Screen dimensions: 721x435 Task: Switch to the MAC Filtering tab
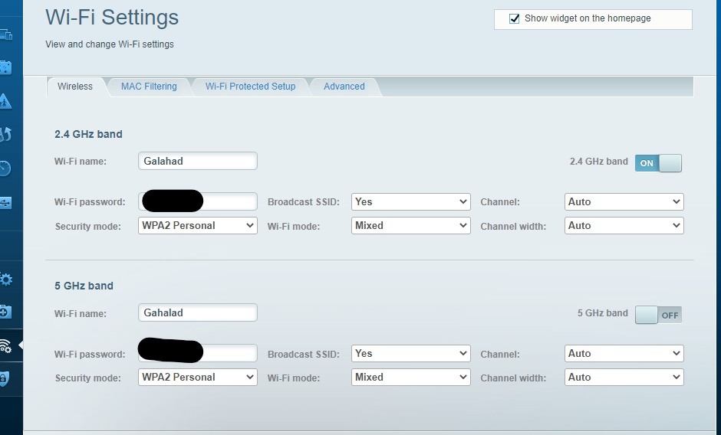(x=149, y=87)
